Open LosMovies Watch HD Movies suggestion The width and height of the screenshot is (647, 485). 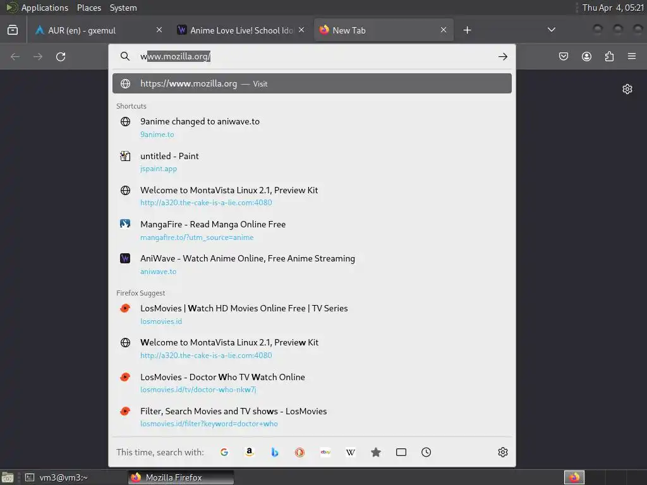coord(312,314)
